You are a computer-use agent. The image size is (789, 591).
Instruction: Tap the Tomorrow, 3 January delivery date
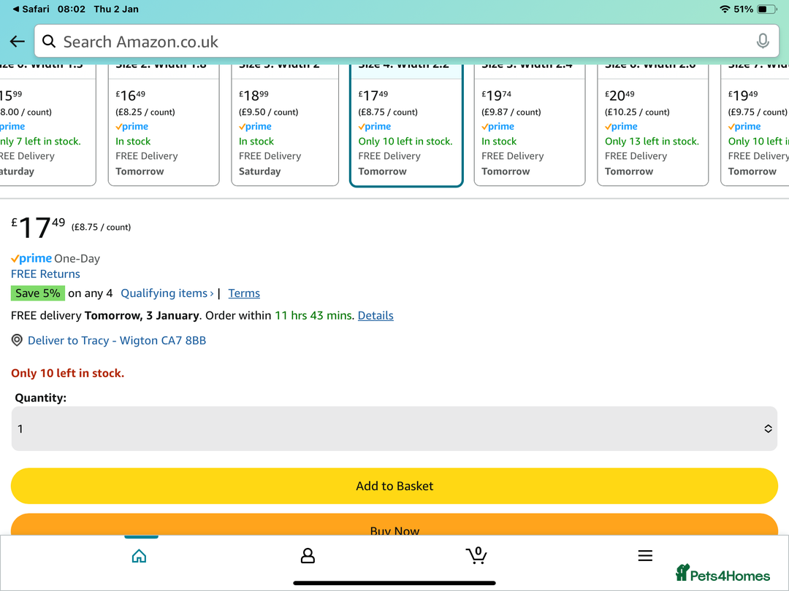[x=142, y=316]
